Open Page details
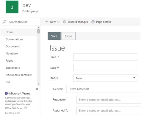The width and height of the screenshot is (141, 116). coord(104,22)
